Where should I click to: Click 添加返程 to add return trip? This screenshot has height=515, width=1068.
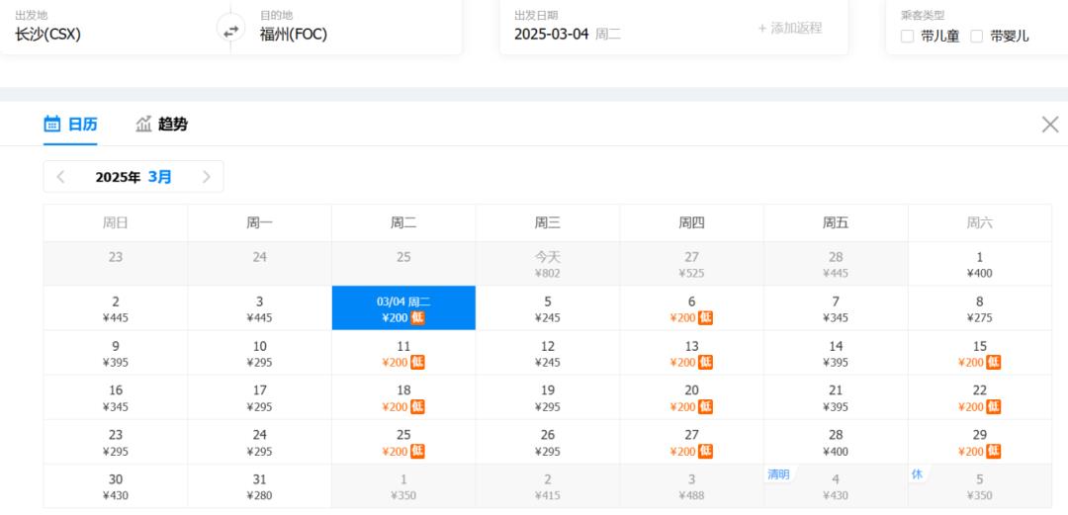(790, 29)
